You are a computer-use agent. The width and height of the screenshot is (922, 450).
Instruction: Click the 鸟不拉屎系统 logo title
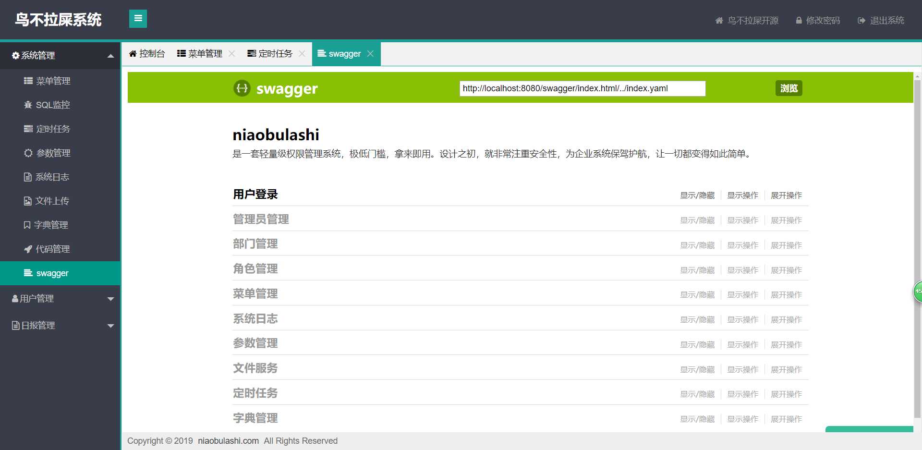58,20
